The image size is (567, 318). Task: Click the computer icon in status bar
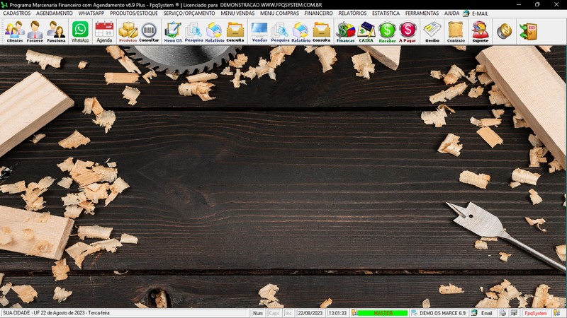click(514, 313)
